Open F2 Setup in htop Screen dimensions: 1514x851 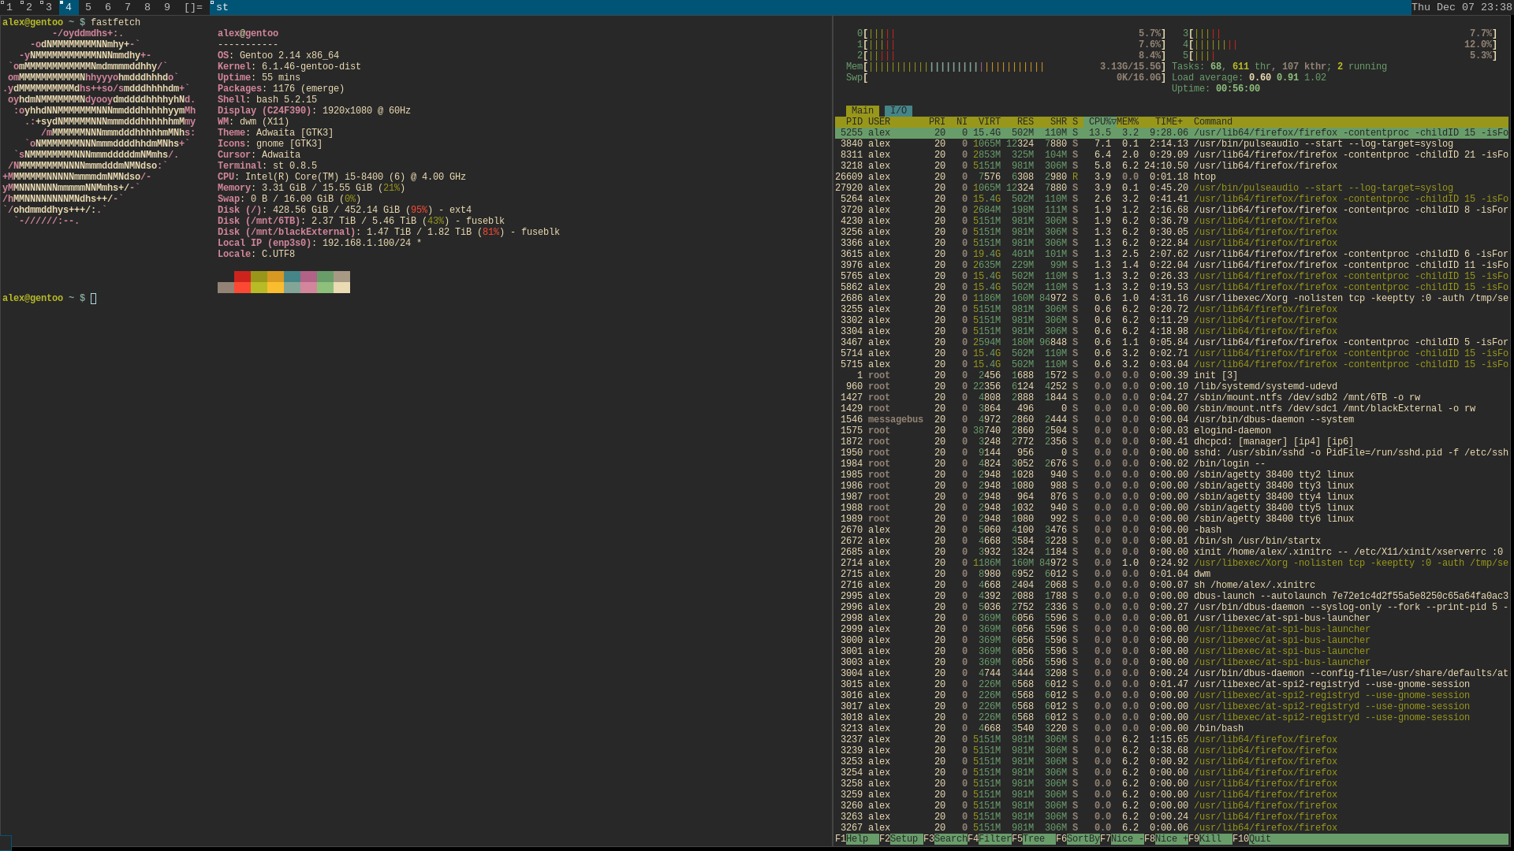904,839
